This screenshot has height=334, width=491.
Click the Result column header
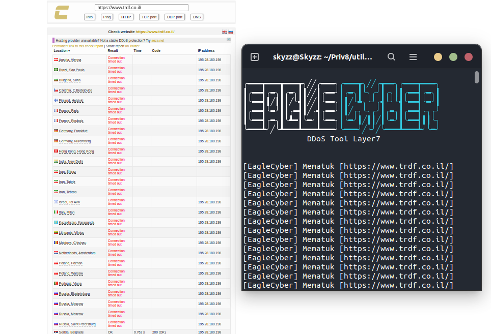[113, 51]
